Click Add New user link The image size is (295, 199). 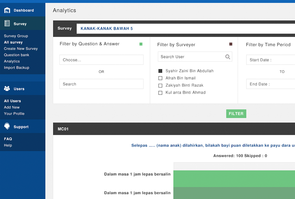coord(12,107)
